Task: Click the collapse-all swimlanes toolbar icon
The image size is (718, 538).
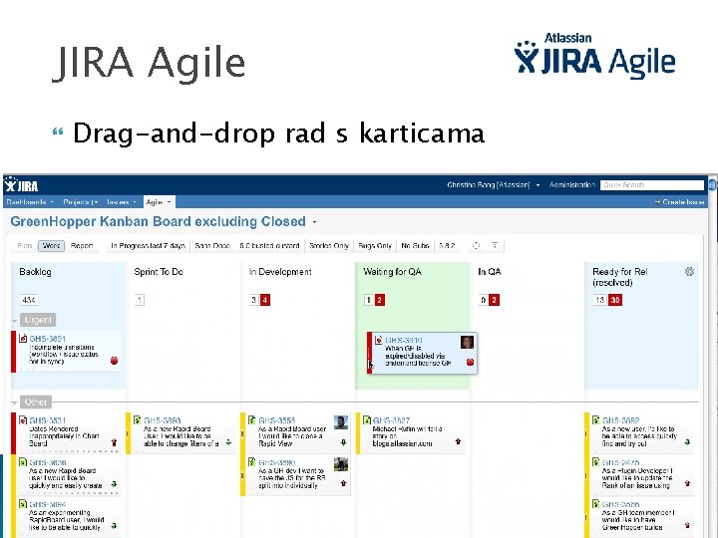Action: point(476,246)
